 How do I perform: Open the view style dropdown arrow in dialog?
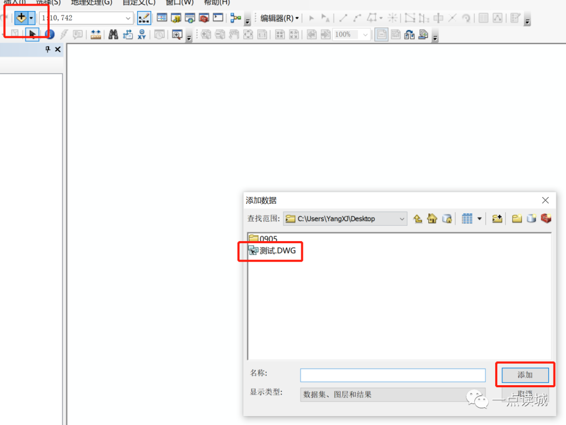[480, 219]
